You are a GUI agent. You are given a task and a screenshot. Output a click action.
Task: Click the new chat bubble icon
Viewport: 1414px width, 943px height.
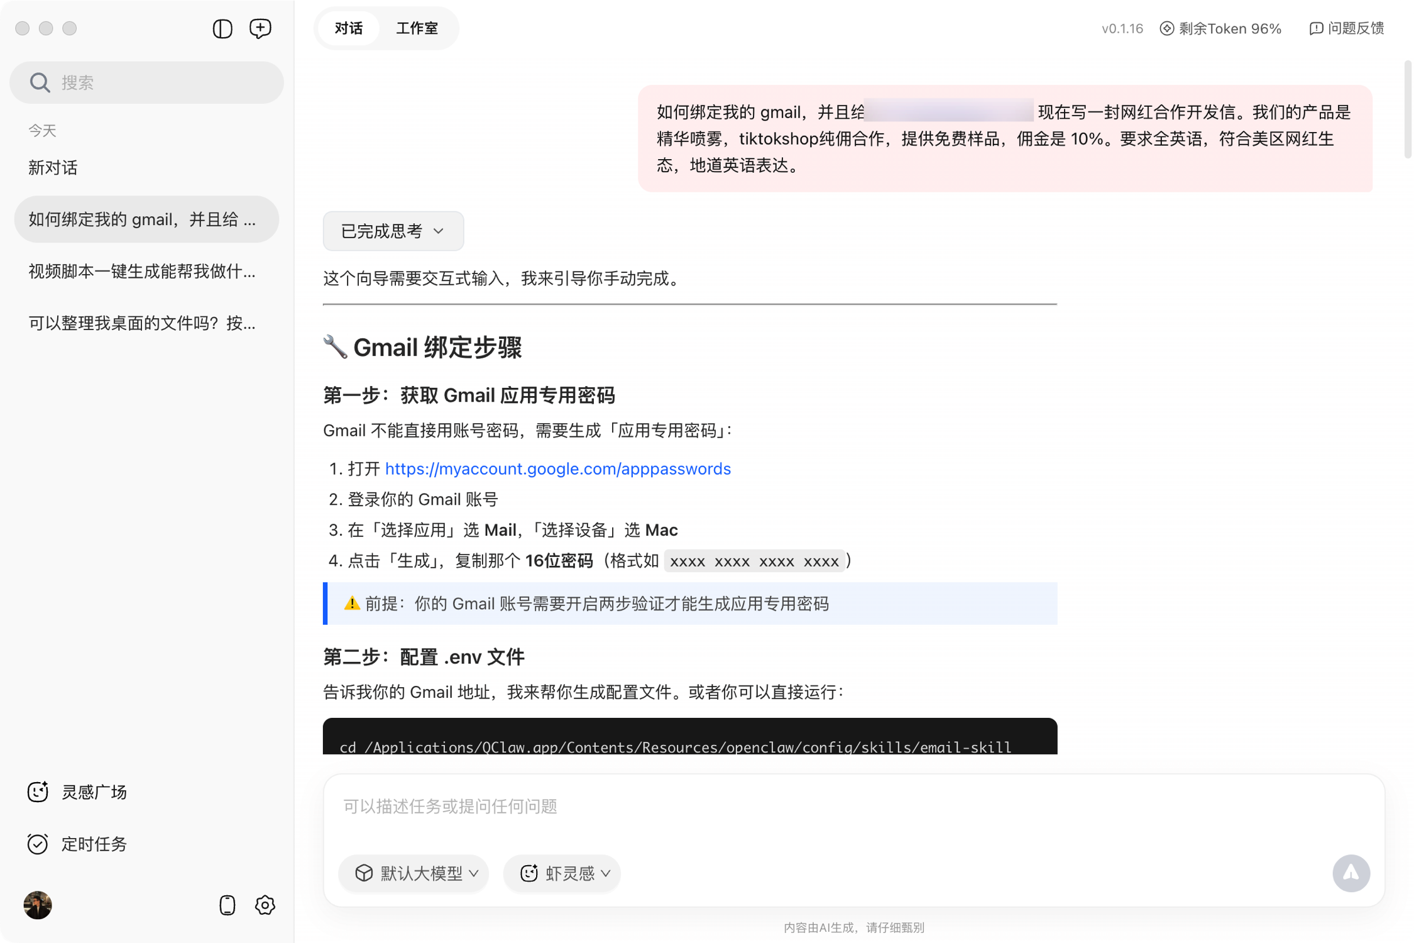click(260, 28)
